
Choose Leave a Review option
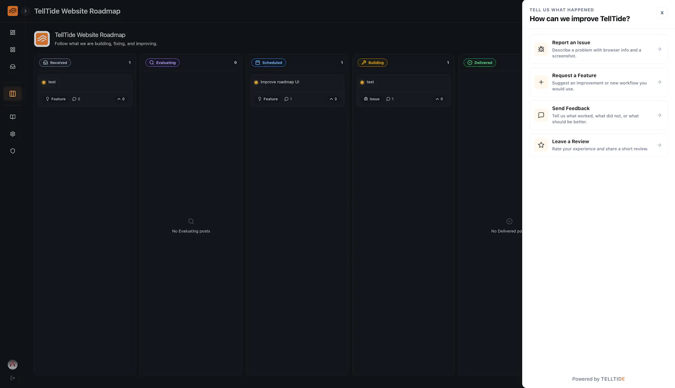click(x=598, y=145)
